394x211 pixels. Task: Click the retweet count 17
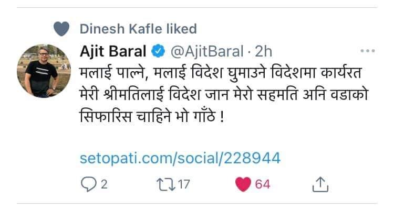pos(183,185)
